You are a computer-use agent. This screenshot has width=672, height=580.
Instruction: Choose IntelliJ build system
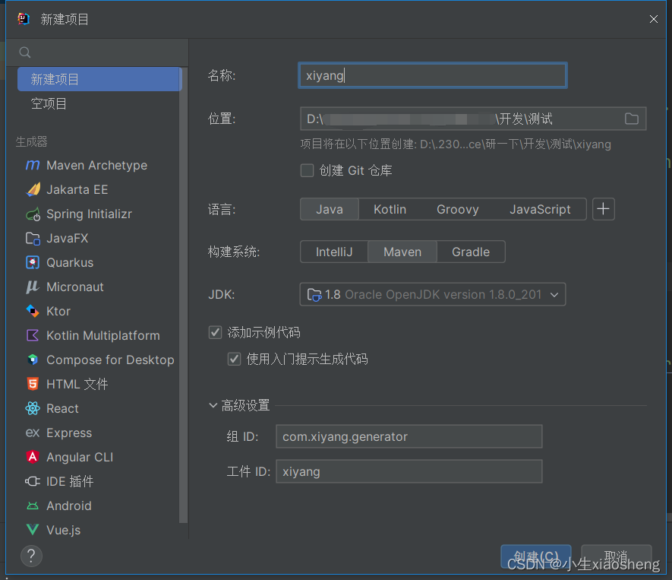pos(334,252)
